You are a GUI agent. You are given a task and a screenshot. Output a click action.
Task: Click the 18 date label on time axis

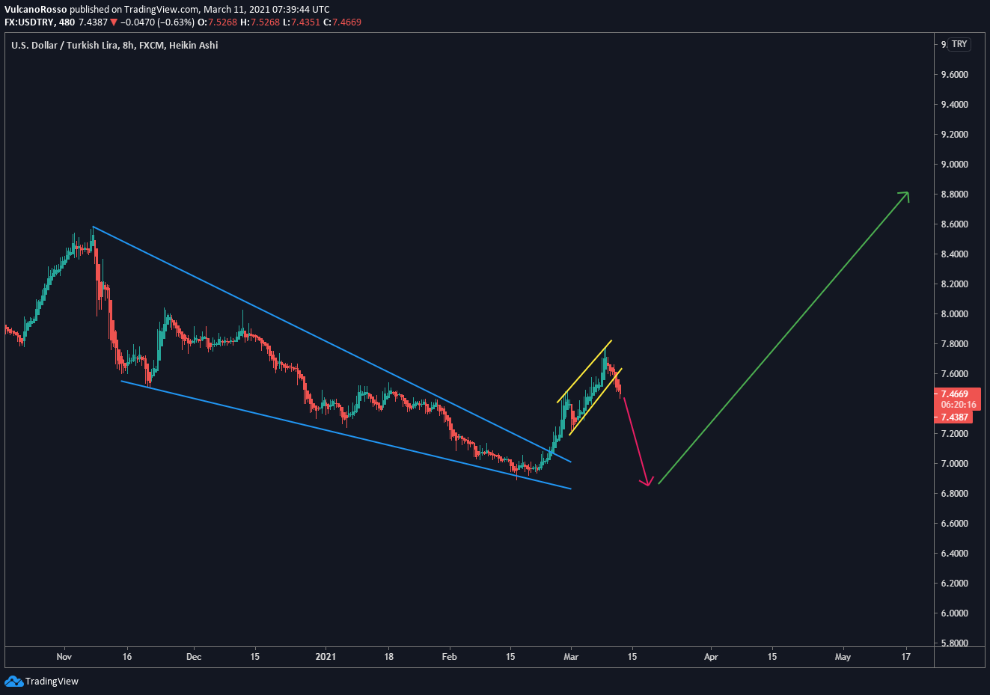coord(389,657)
